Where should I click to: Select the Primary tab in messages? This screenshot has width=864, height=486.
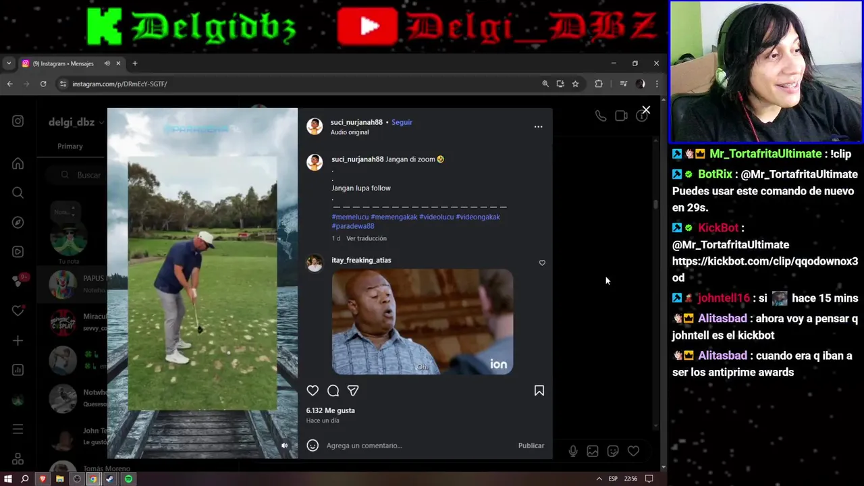[x=70, y=146]
